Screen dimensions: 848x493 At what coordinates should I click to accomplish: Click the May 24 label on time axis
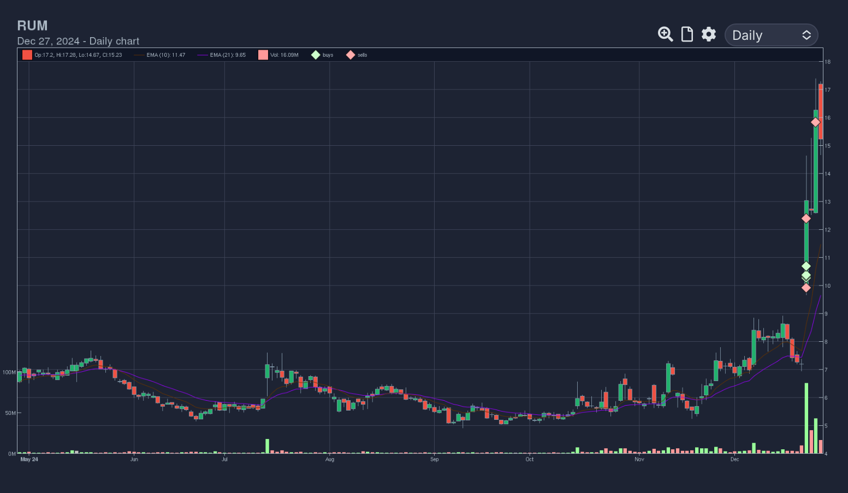pos(29,460)
